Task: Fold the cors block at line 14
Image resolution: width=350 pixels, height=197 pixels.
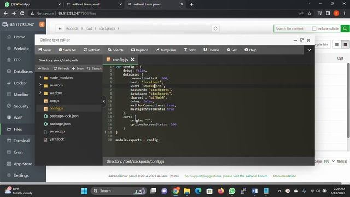Action: click(x=113, y=117)
